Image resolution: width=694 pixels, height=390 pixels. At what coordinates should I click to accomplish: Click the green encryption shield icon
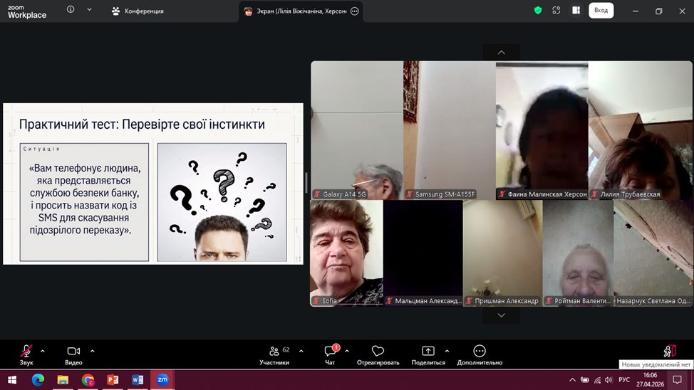(538, 11)
